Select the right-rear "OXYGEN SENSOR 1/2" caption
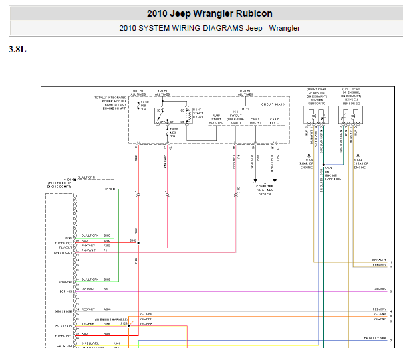This screenshot has height=348, width=403. [x=317, y=96]
